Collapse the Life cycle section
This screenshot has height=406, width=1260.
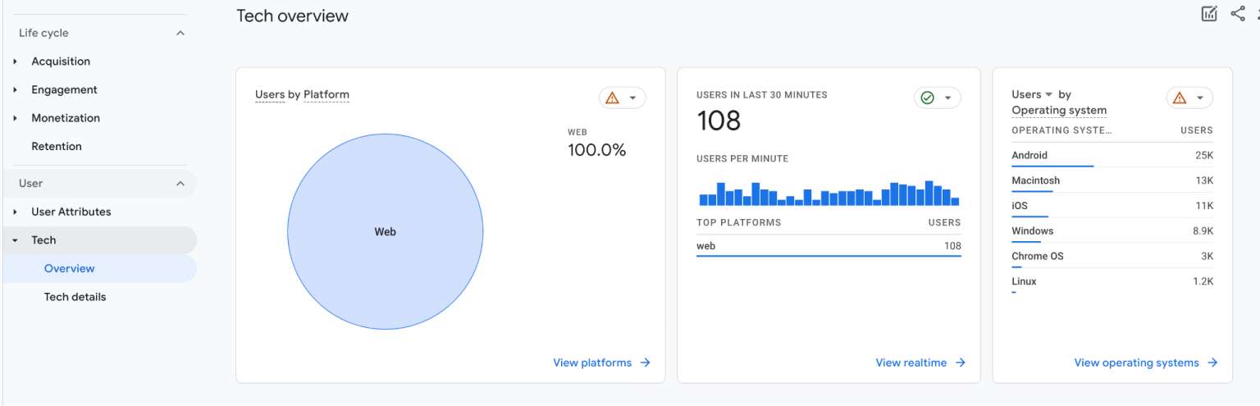[x=180, y=34]
